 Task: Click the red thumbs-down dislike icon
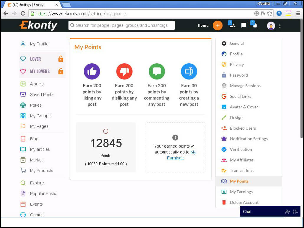click(124, 72)
